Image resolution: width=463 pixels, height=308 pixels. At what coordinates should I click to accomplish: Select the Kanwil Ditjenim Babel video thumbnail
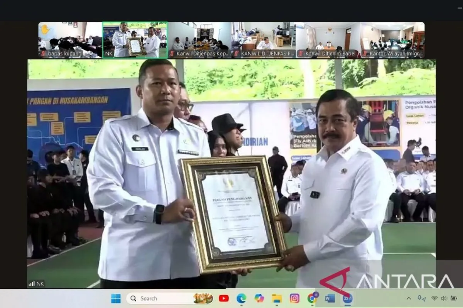[x=328, y=40]
